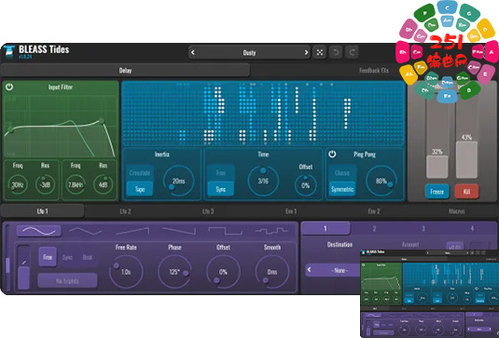Open the None destination selector
The width and height of the screenshot is (499, 338).
[340, 270]
